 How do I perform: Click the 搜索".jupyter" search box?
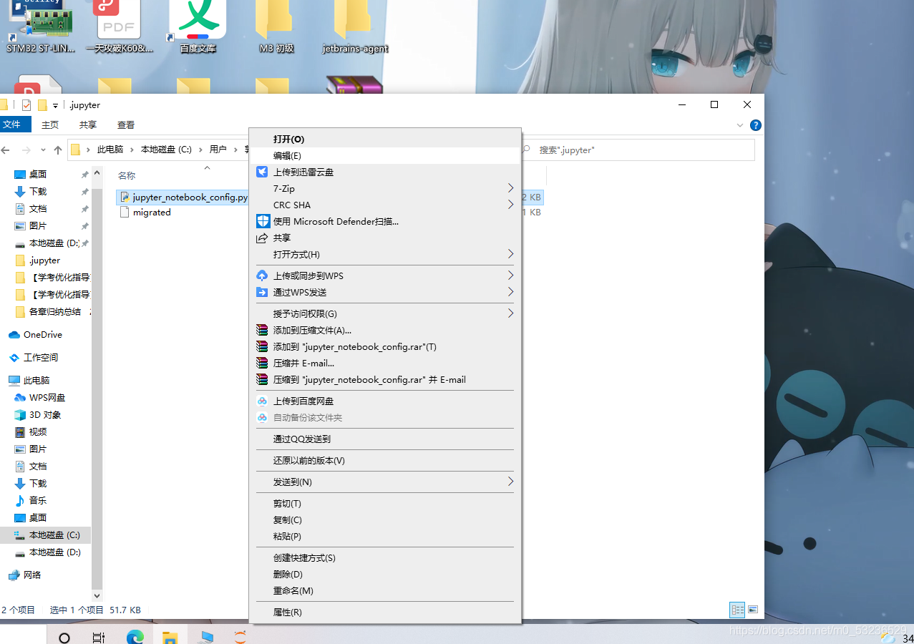pos(637,150)
